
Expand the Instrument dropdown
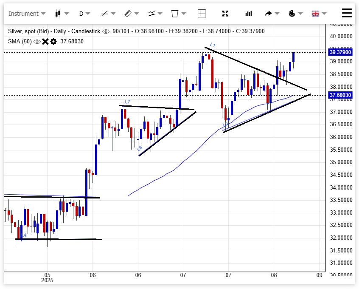[27, 14]
